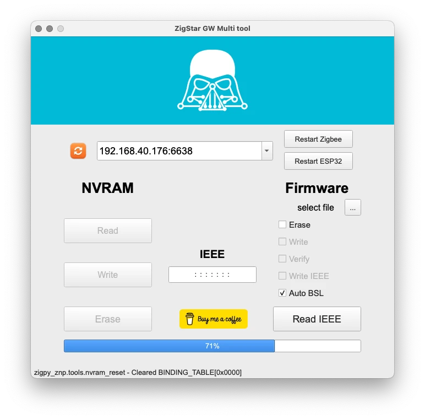Click the 71% progress bar

(212, 346)
